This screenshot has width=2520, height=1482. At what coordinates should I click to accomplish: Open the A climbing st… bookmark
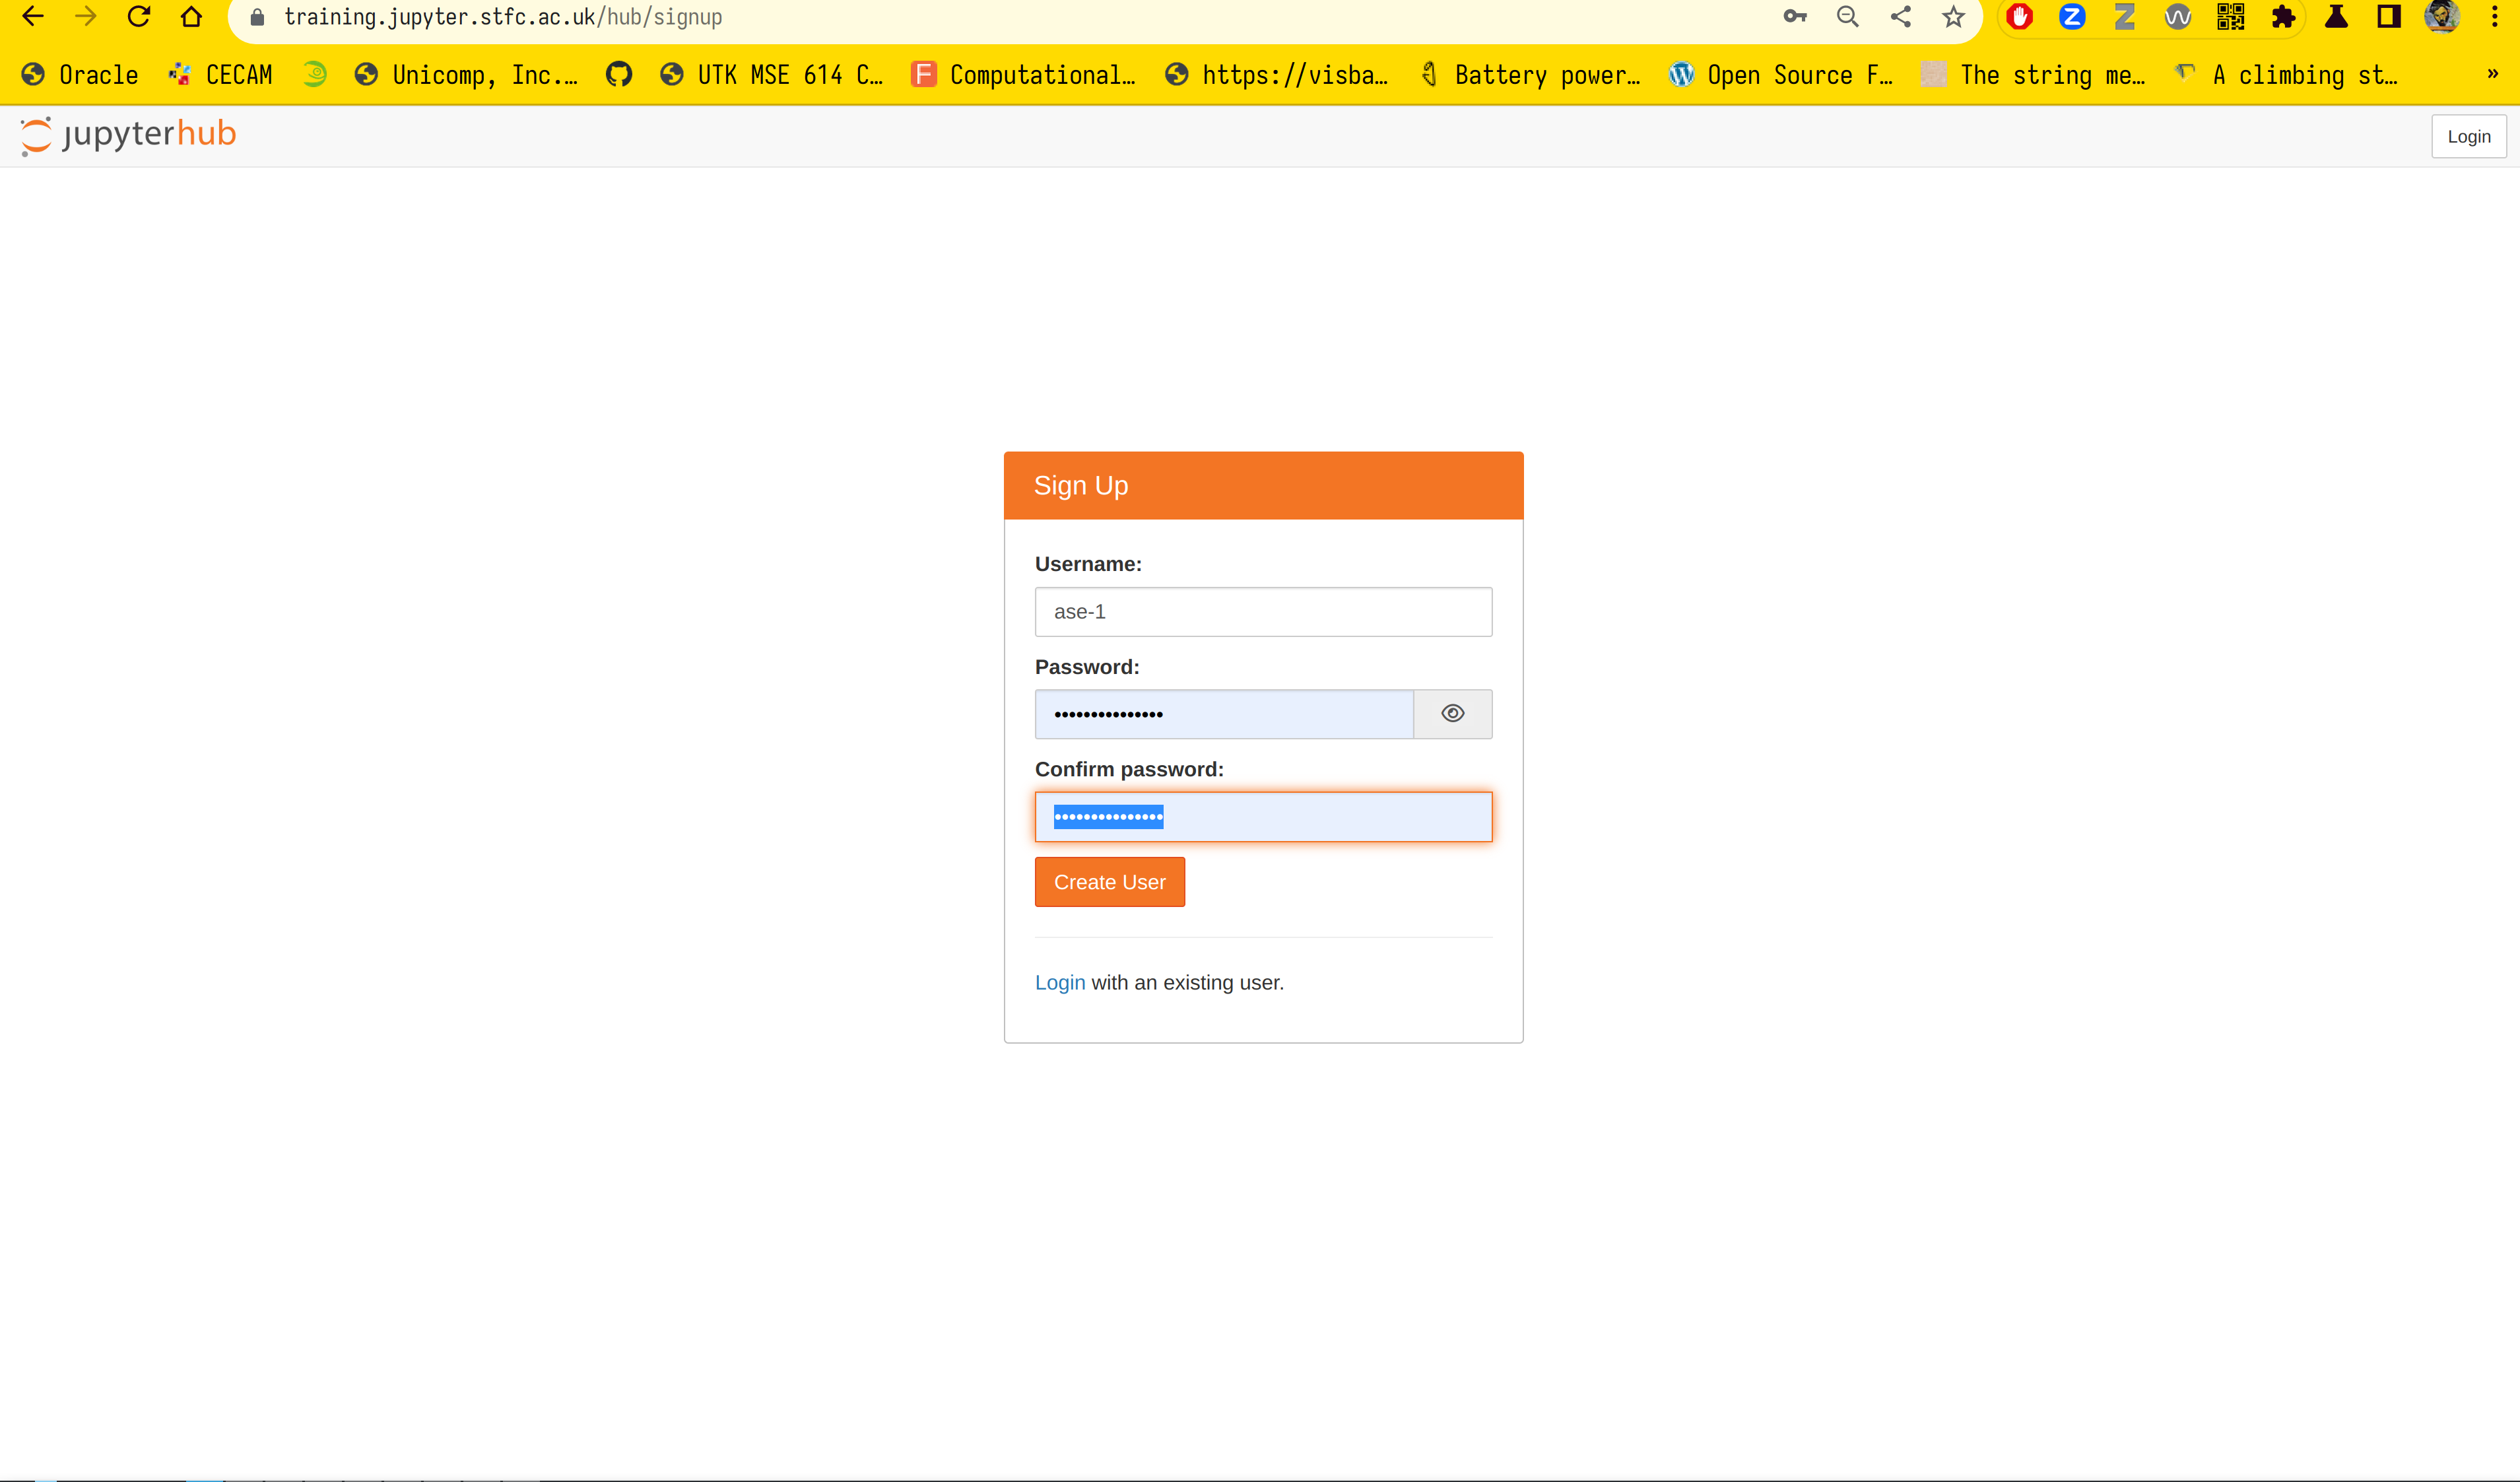coord(2287,75)
